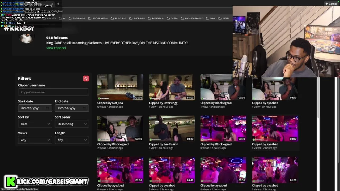340x191 pixels.
Task: Open the STREAMING bookmarks folder
Action: (77, 18)
